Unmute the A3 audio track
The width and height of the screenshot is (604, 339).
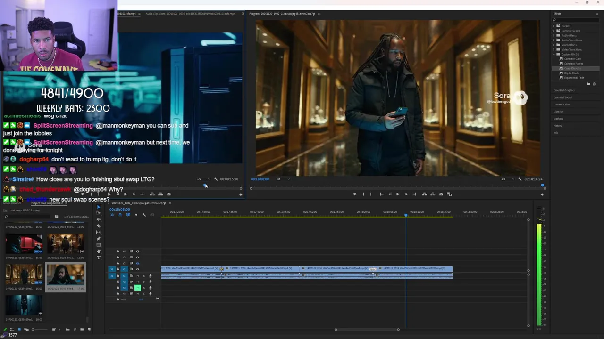138,288
